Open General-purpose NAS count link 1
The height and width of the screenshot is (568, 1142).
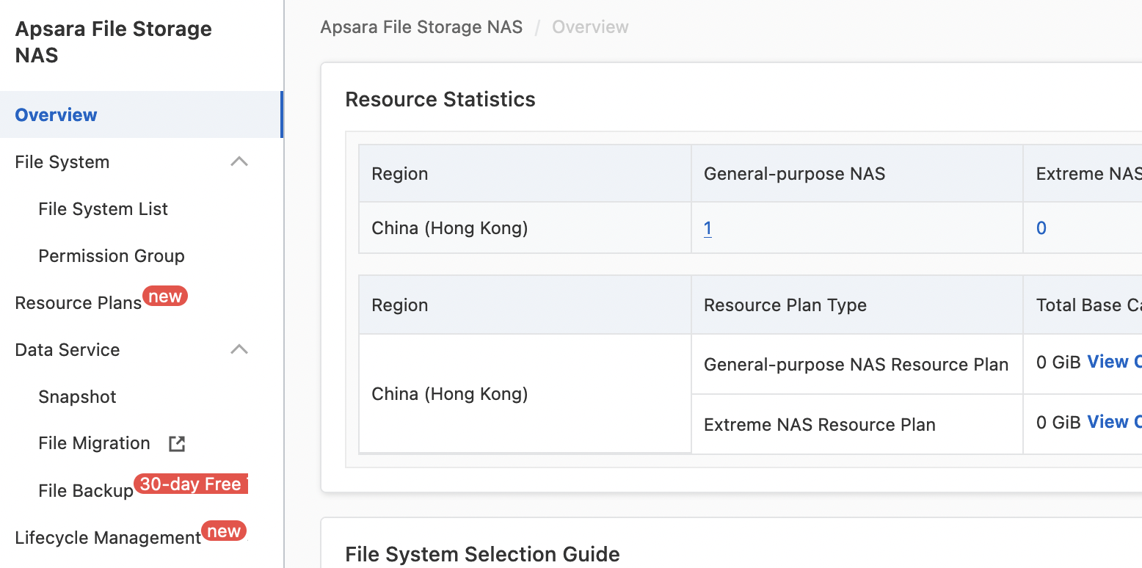(708, 228)
